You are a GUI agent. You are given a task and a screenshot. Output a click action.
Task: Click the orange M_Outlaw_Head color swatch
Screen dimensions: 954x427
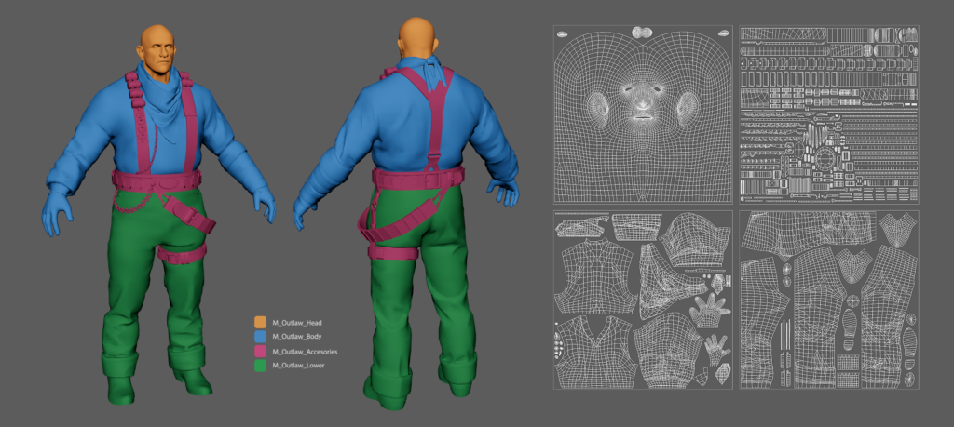pyautogui.click(x=261, y=323)
